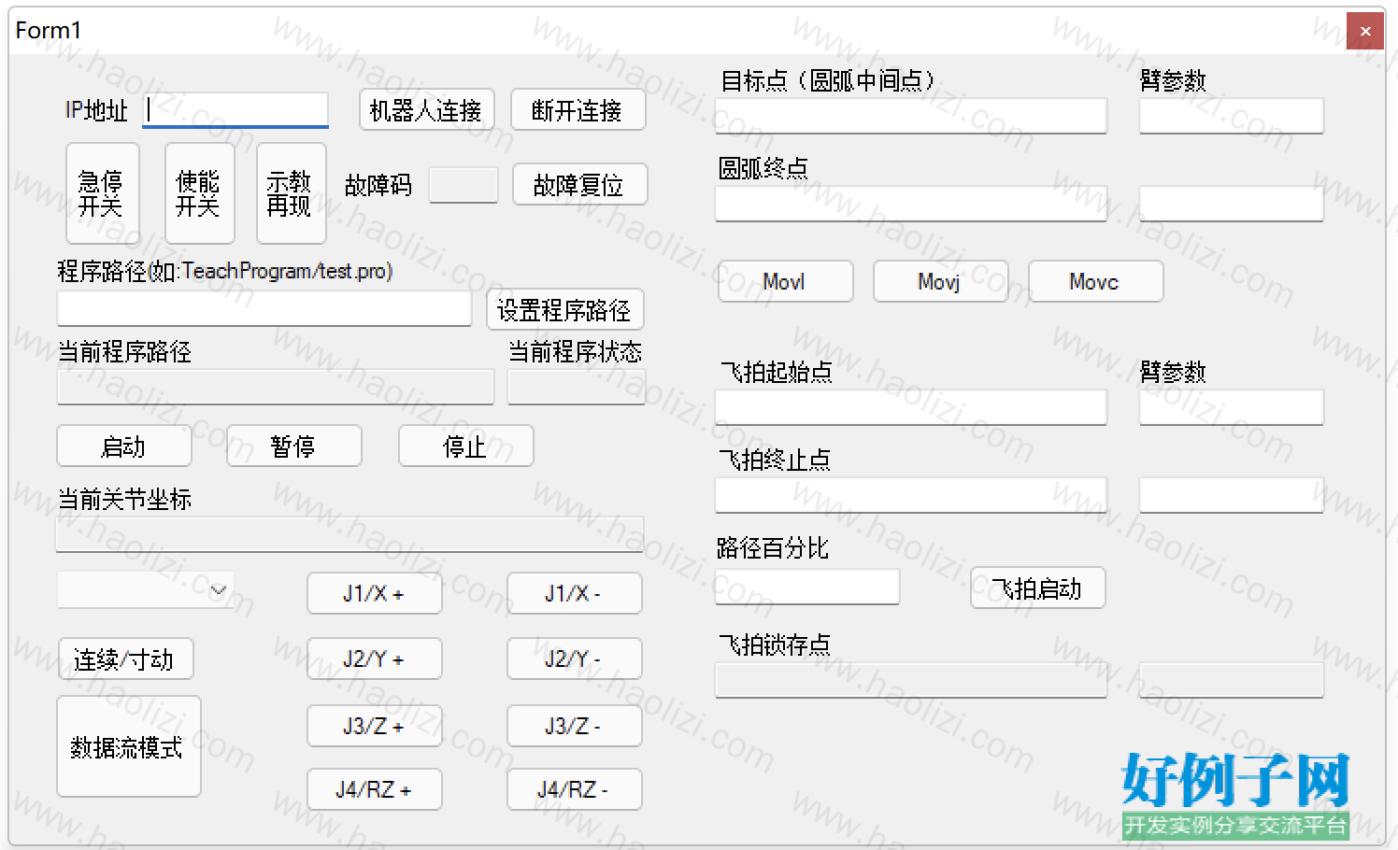Viewport: 1398px width, 850px height.
Task: Click the 当前程序路径 display field
Action: tap(276, 387)
